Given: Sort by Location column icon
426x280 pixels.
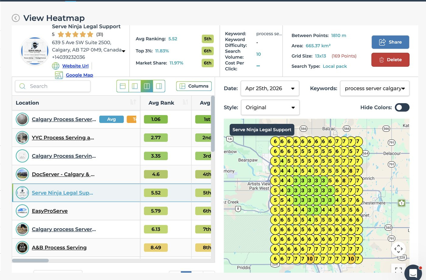Looking at the screenshot, I should click(x=133, y=102).
